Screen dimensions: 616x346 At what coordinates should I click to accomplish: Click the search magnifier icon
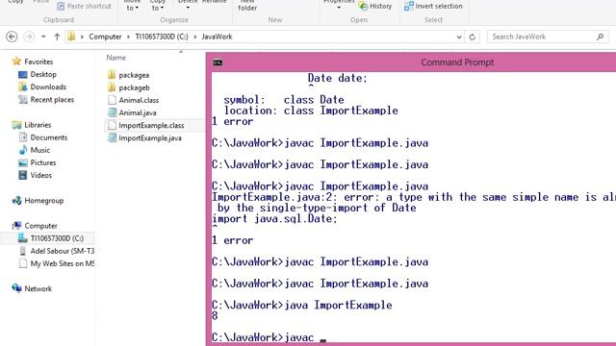click(x=600, y=37)
